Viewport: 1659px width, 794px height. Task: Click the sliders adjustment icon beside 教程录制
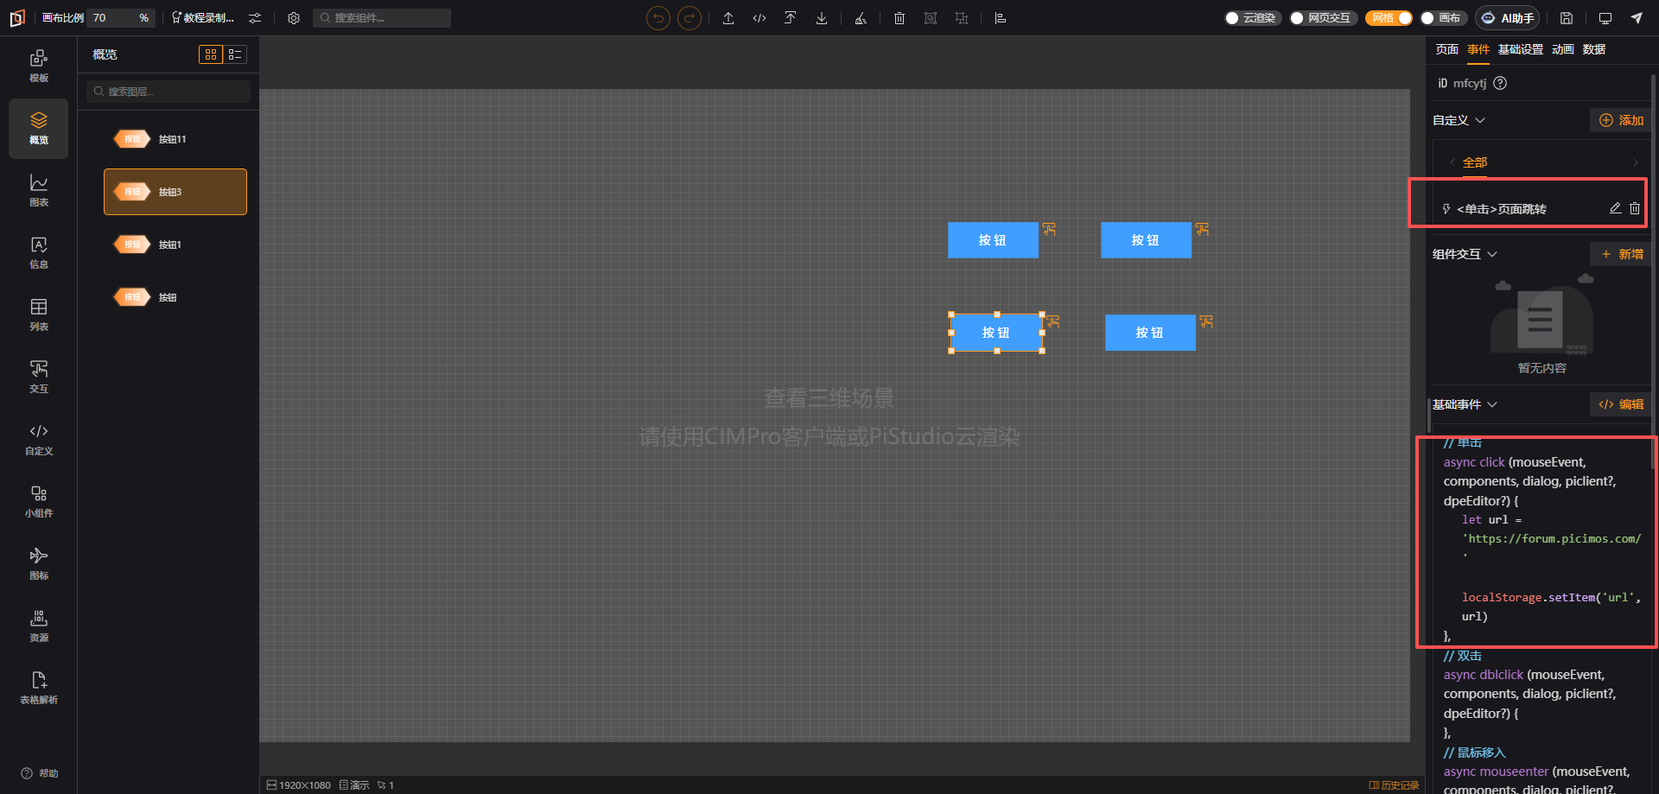point(255,18)
